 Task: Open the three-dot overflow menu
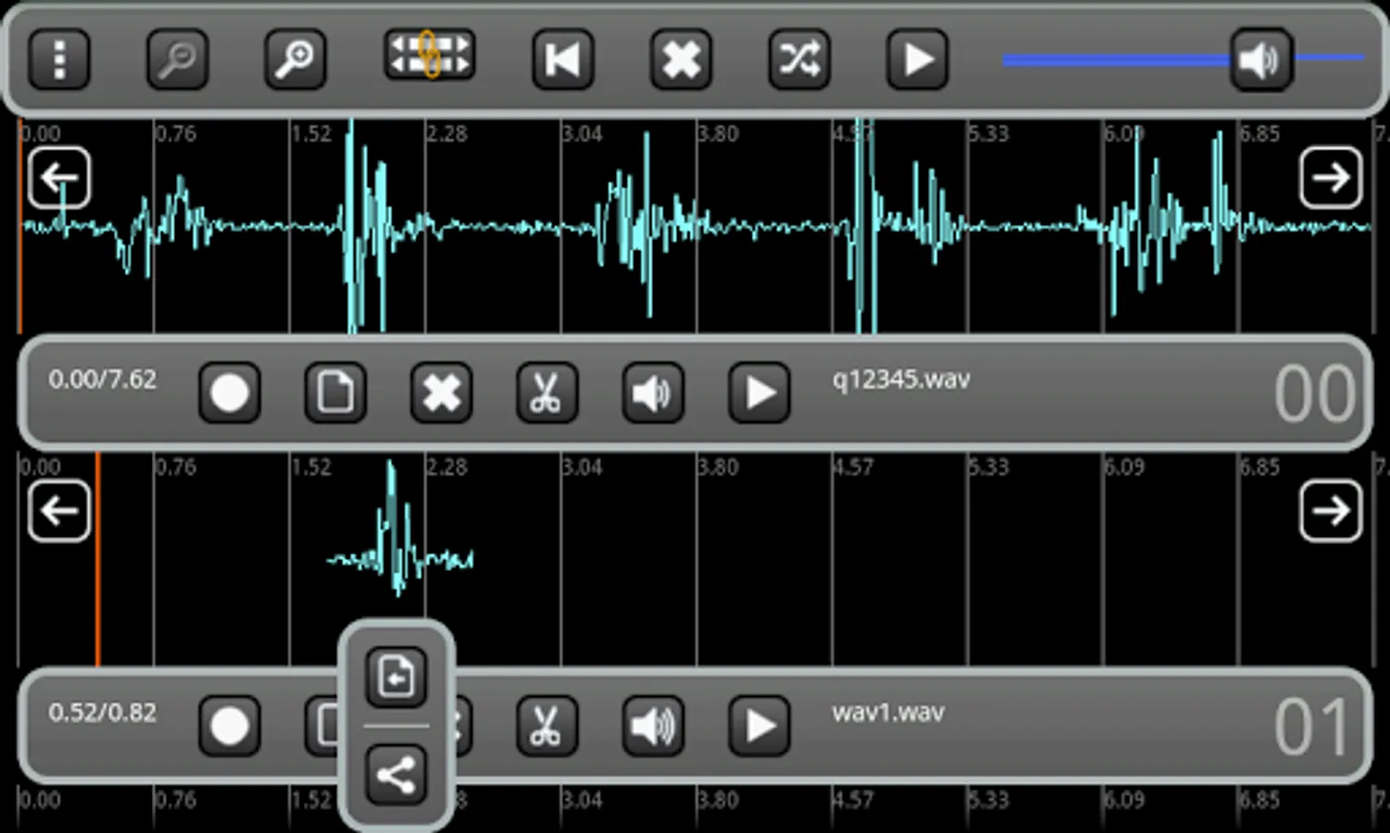pos(59,60)
